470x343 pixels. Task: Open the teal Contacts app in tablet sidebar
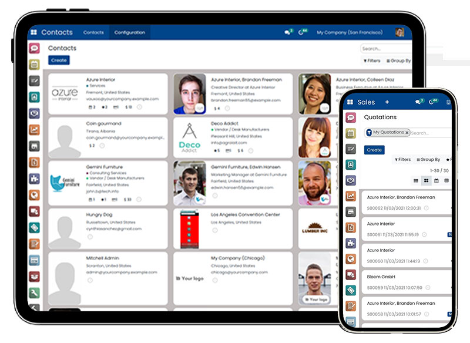34,97
